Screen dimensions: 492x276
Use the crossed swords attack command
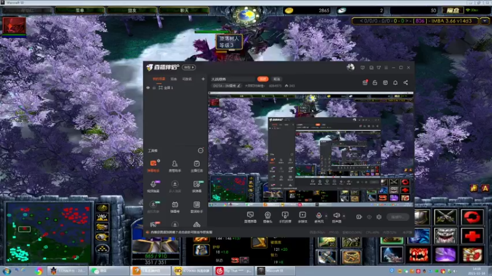tap(445, 217)
